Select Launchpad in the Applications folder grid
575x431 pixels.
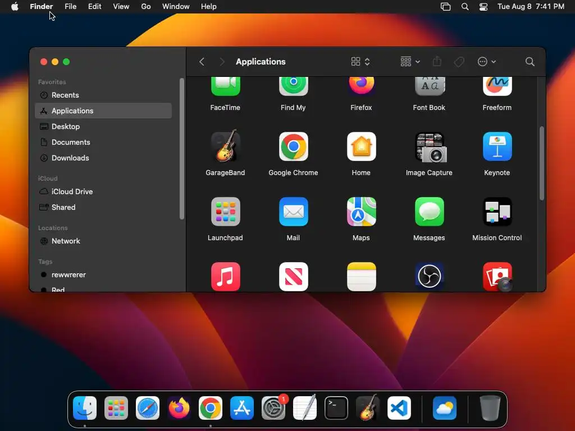[x=226, y=212]
